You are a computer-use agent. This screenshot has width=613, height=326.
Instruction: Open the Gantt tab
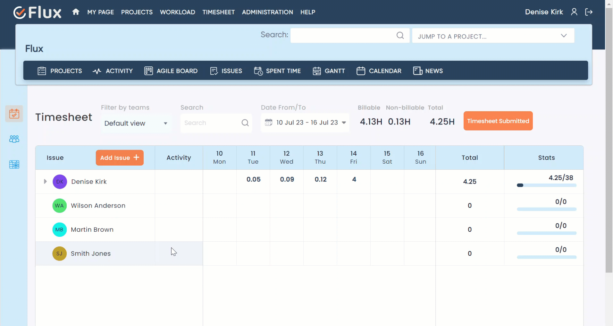click(329, 71)
